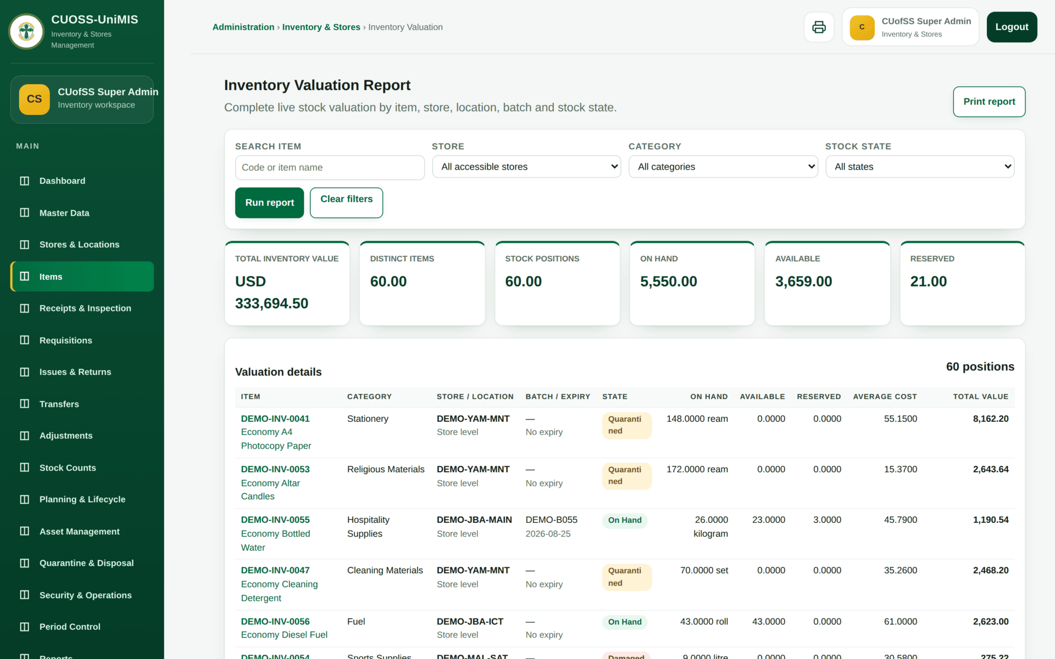
Task: Click the Transfers sidebar icon
Action: (24, 404)
